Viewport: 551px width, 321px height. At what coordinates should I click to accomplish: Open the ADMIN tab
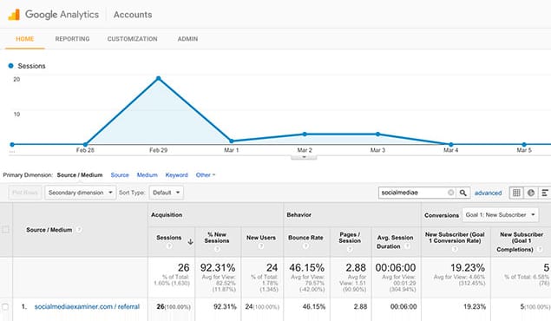[x=187, y=39]
